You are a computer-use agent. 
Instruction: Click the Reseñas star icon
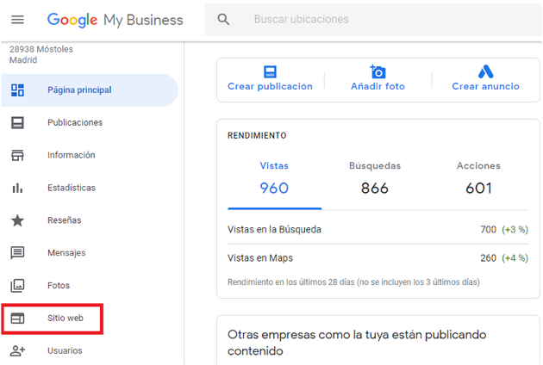click(x=17, y=220)
